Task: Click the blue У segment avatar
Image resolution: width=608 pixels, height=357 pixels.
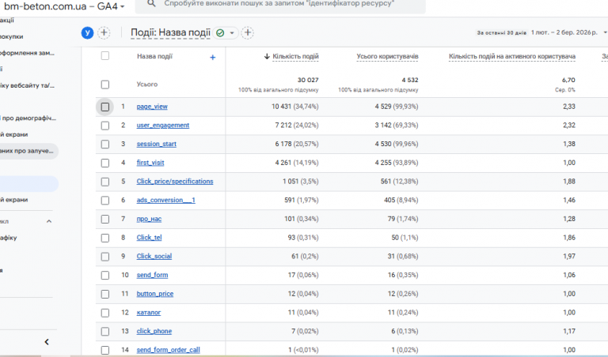Action: pos(87,33)
